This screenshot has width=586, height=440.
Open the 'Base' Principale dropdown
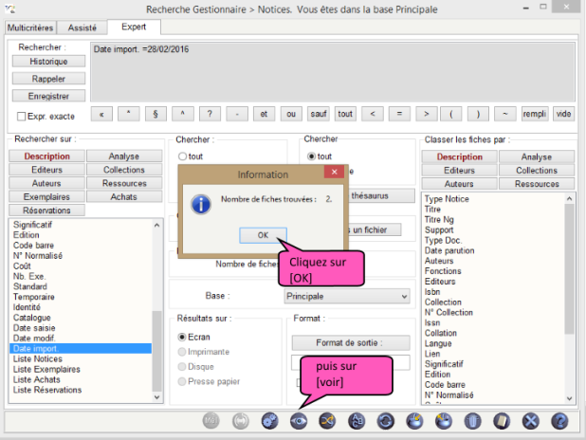tap(346, 296)
